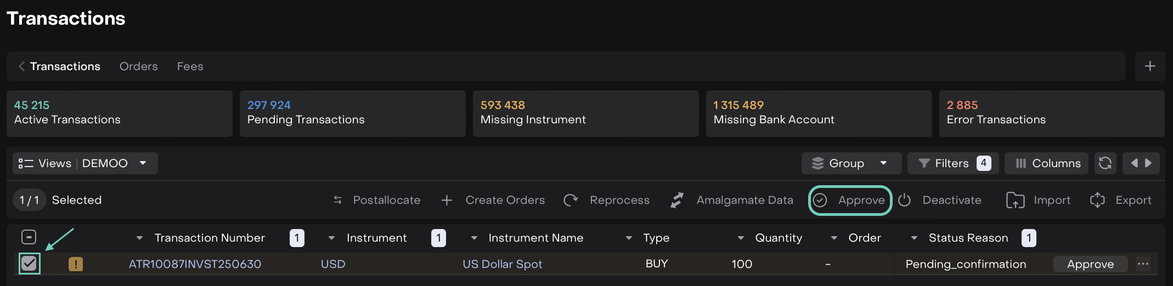Uncheck the ATR10087INVST250630 row checkbox
The height and width of the screenshot is (286, 1173).
coord(29,264)
